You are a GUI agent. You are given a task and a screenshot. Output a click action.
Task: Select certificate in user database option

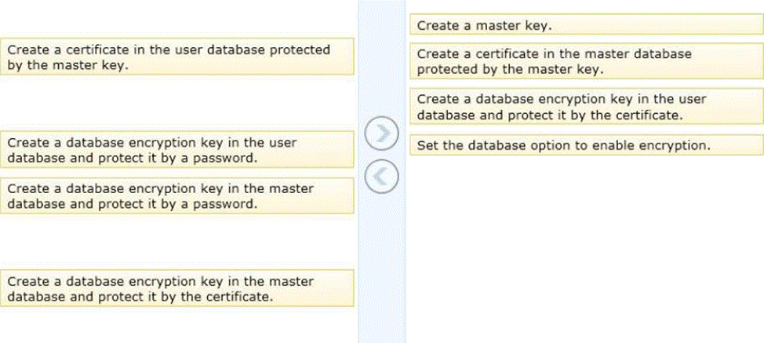(177, 57)
